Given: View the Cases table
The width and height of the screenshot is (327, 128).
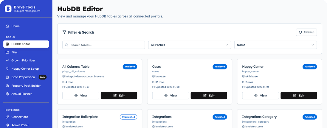Looking at the screenshot, I should (x=171, y=96).
